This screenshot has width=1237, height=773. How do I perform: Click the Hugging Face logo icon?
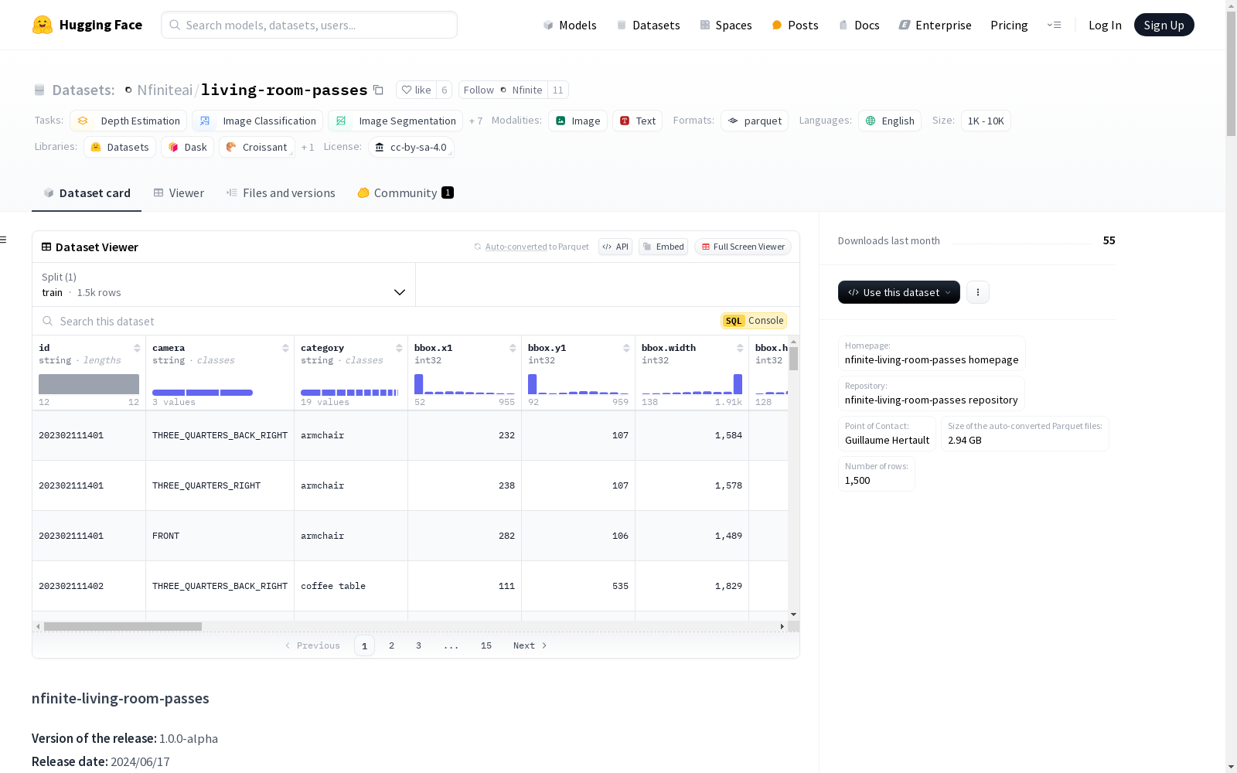[43, 25]
